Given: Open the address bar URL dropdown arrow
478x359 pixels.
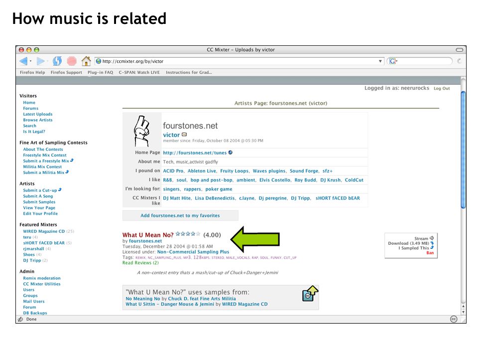Looking at the screenshot, I should point(380,61).
